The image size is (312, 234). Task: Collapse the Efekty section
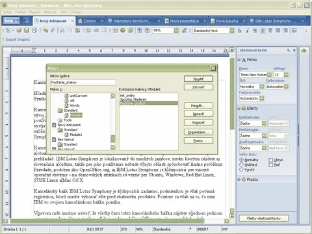point(239,108)
